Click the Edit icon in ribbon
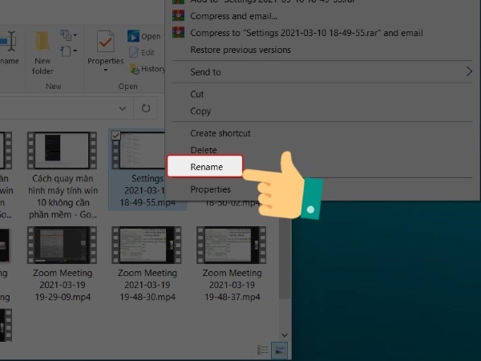This screenshot has width=481, height=361. tap(134, 53)
